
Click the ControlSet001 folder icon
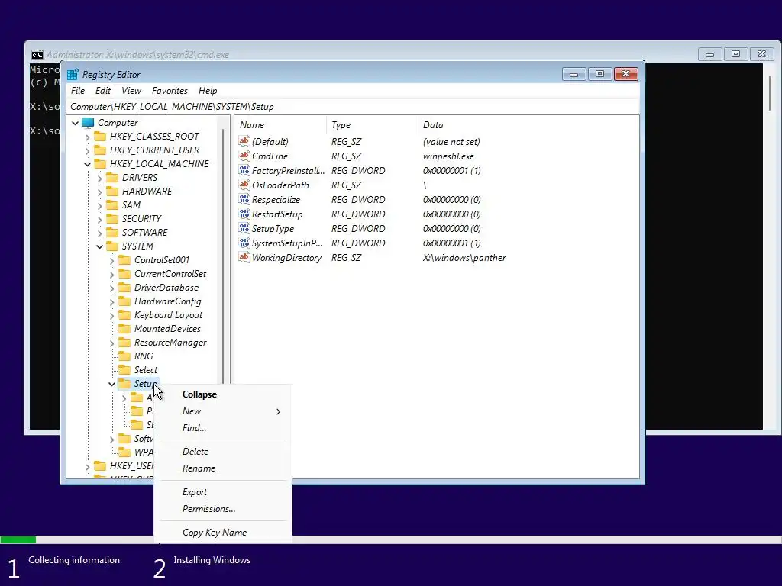pyautogui.click(x=124, y=260)
